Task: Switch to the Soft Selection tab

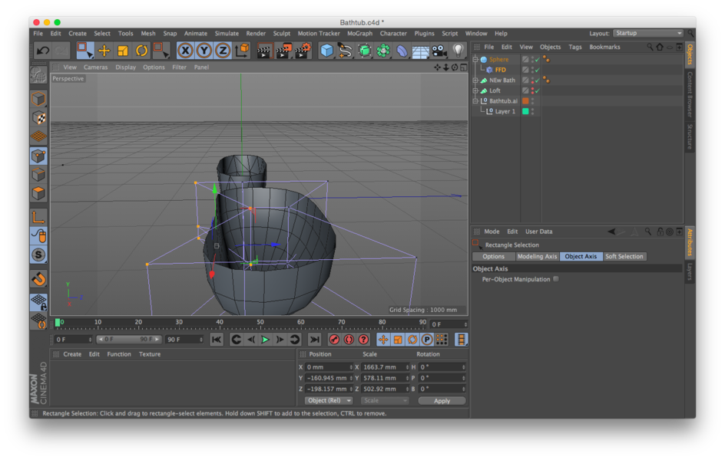Action: [x=624, y=257]
